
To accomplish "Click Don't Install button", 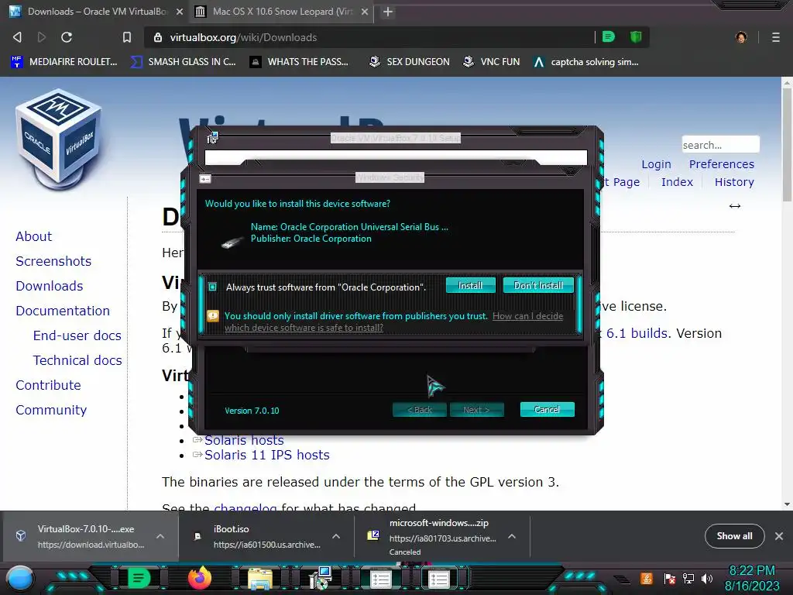I will coord(538,285).
